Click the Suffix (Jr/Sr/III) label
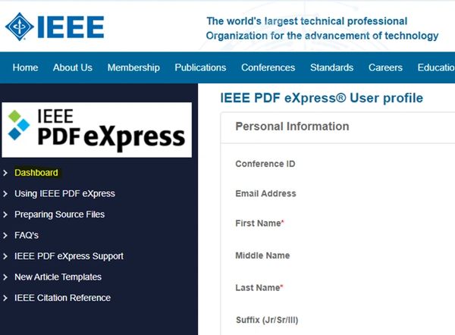 (x=267, y=320)
